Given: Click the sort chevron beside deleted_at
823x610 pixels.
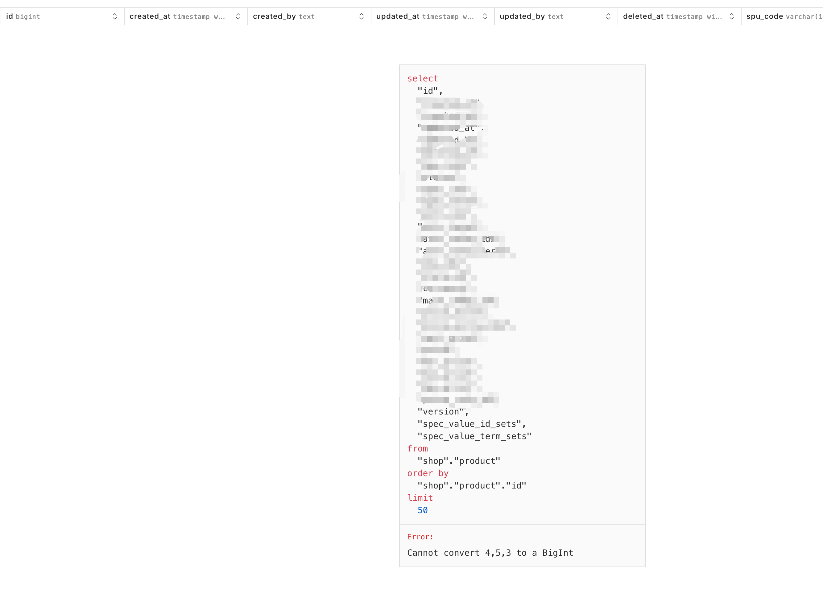Looking at the screenshot, I should click(732, 16).
